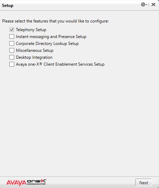Tick Avaya one-X Client Enablement Services checkbox
This screenshot has width=159, height=188.
point(12,64)
